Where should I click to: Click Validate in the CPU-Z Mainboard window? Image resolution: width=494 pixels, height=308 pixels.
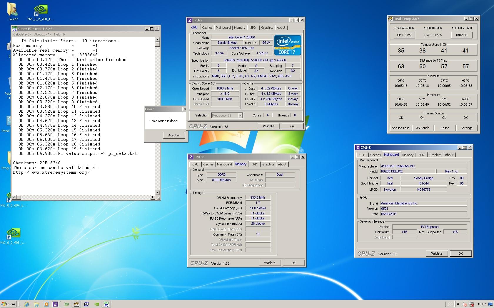(437, 253)
